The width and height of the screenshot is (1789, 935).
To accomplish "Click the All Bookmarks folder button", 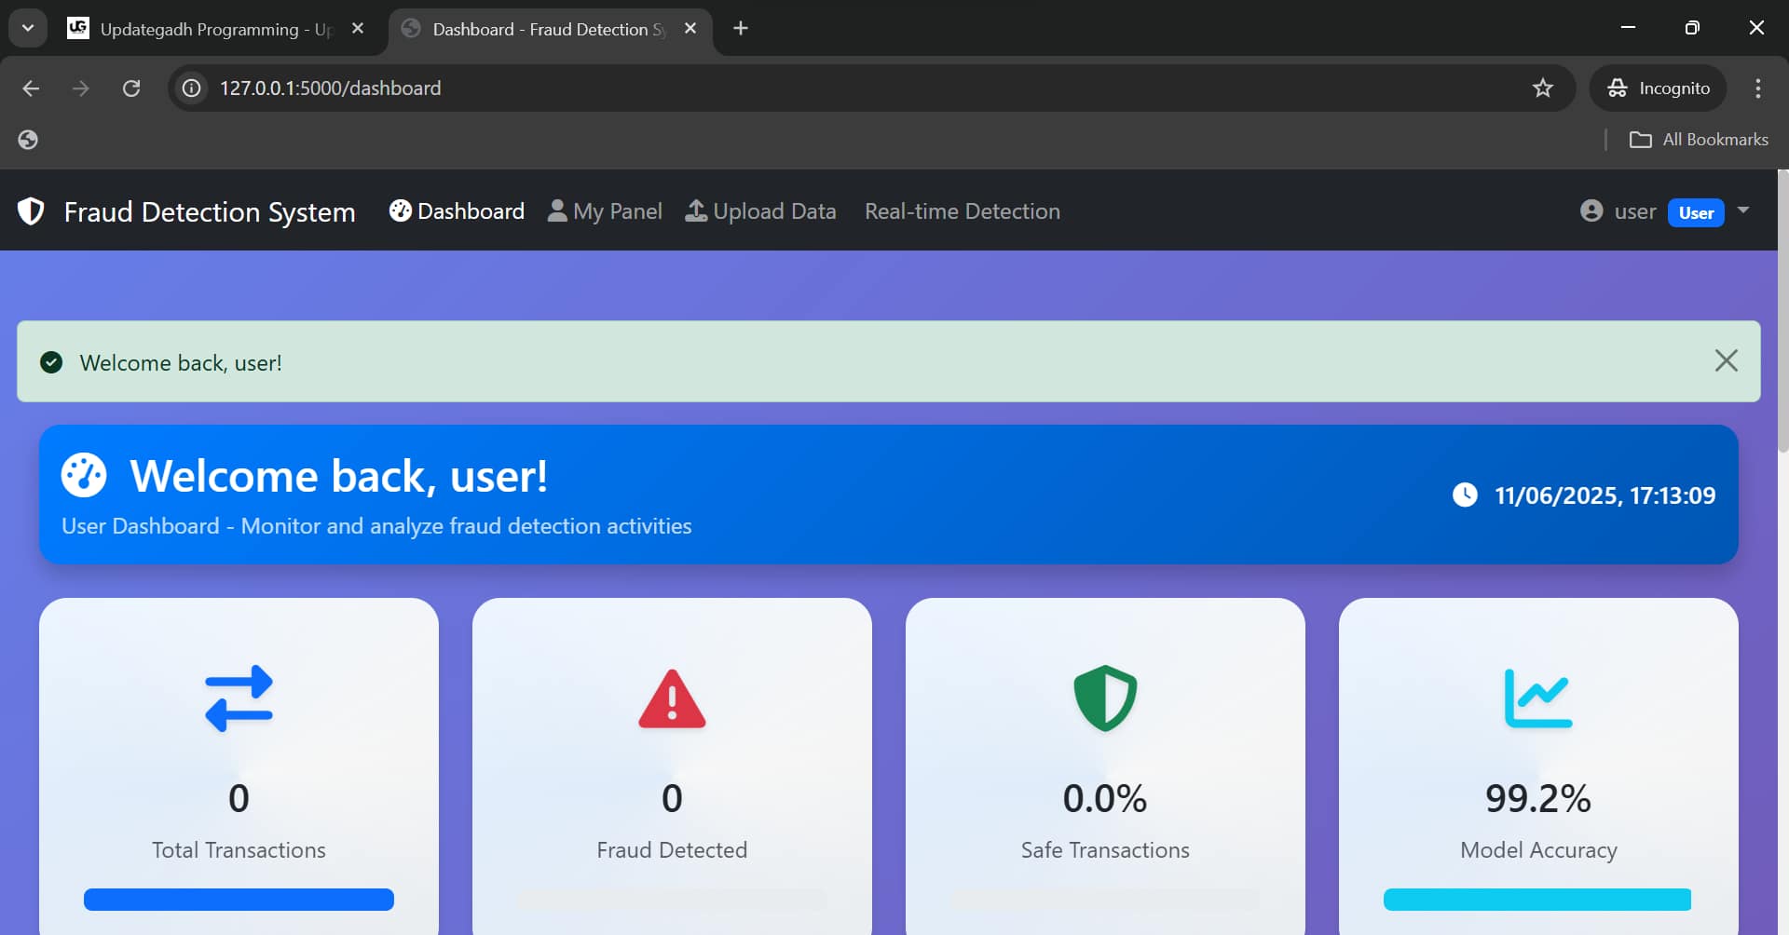I will pos(1699,139).
